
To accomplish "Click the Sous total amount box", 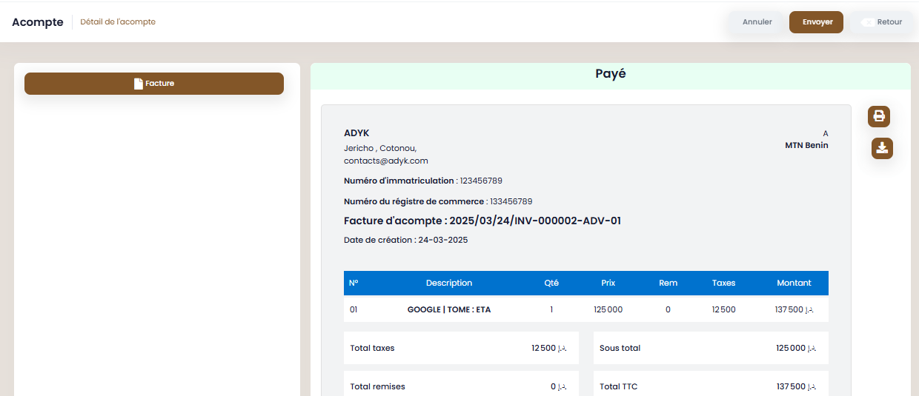I will tap(711, 348).
